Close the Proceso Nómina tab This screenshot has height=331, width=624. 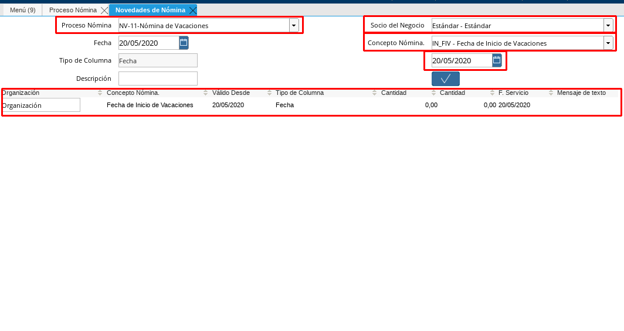point(104,11)
